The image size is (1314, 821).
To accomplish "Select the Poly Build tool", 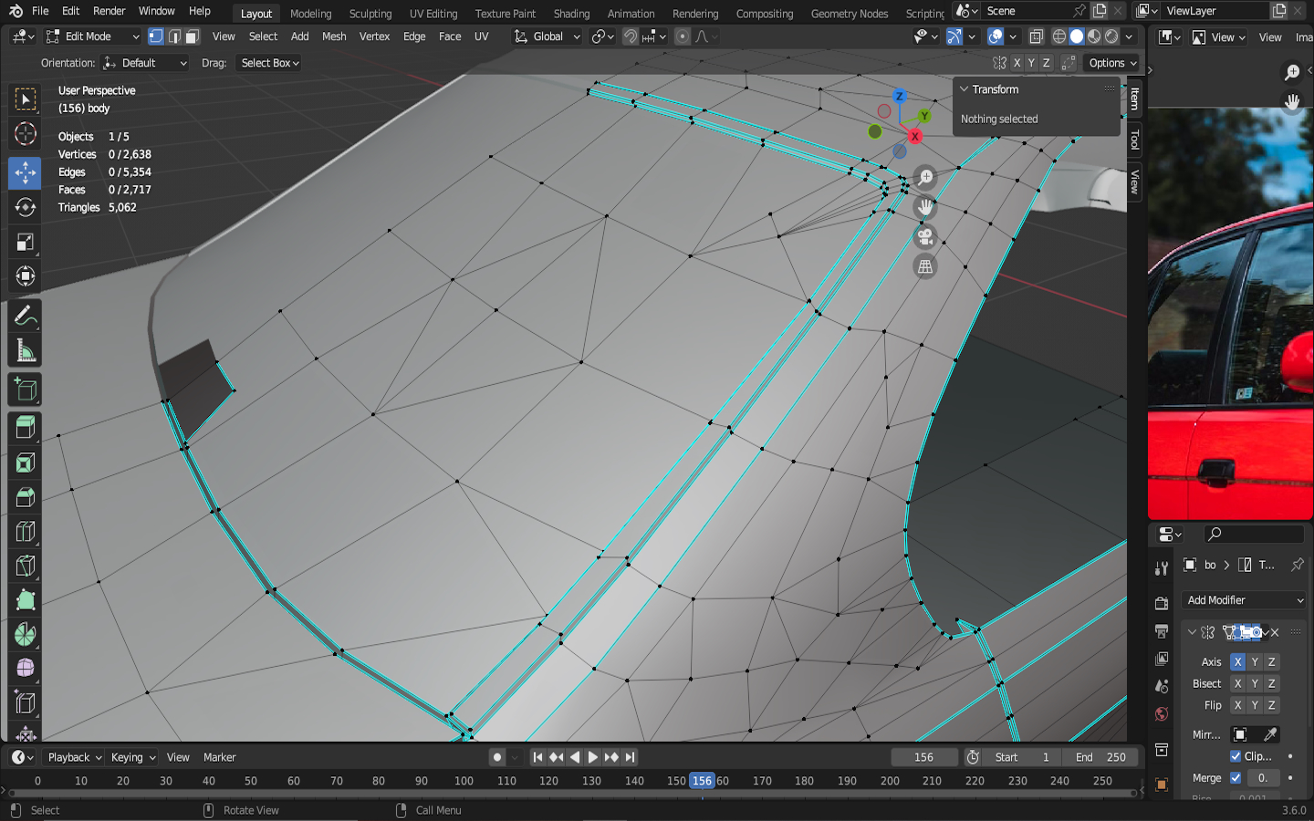I will 26,600.
